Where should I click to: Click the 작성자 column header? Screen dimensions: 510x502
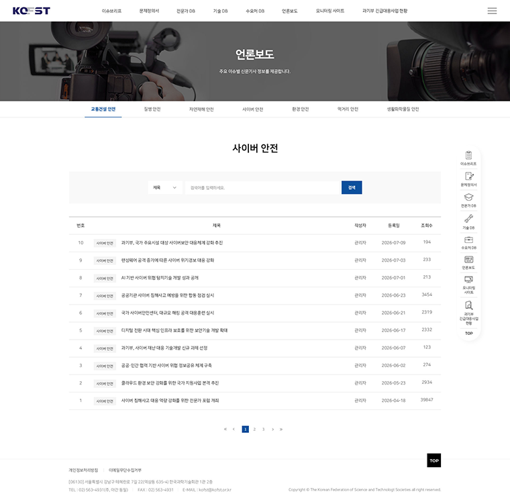click(x=360, y=225)
